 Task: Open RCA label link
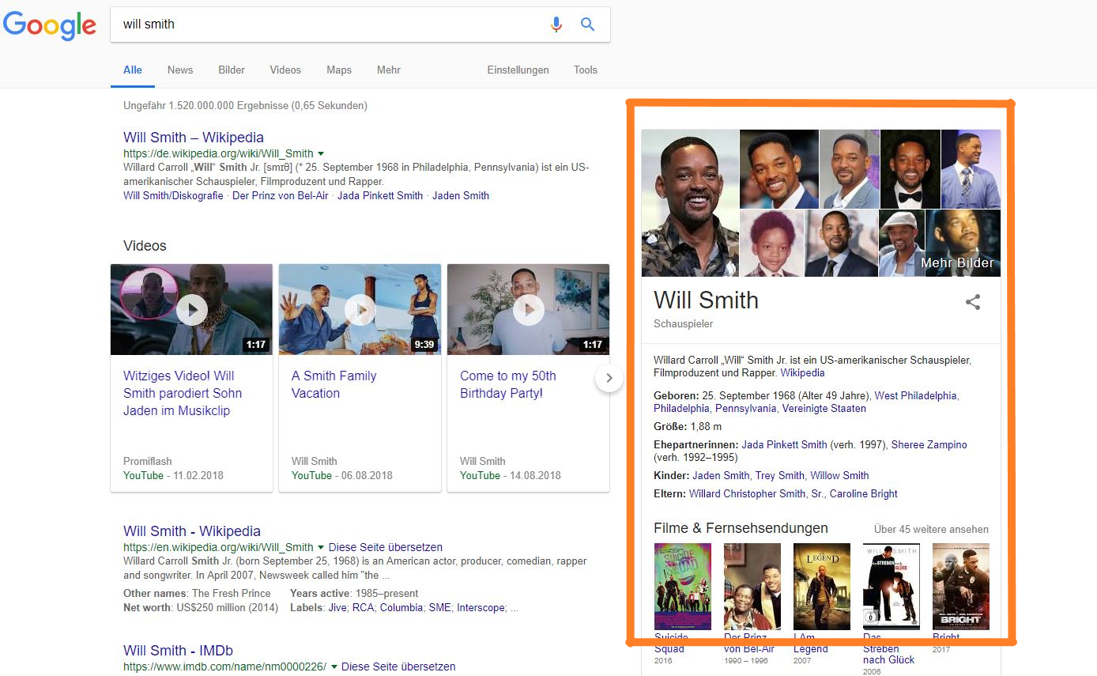click(x=363, y=607)
